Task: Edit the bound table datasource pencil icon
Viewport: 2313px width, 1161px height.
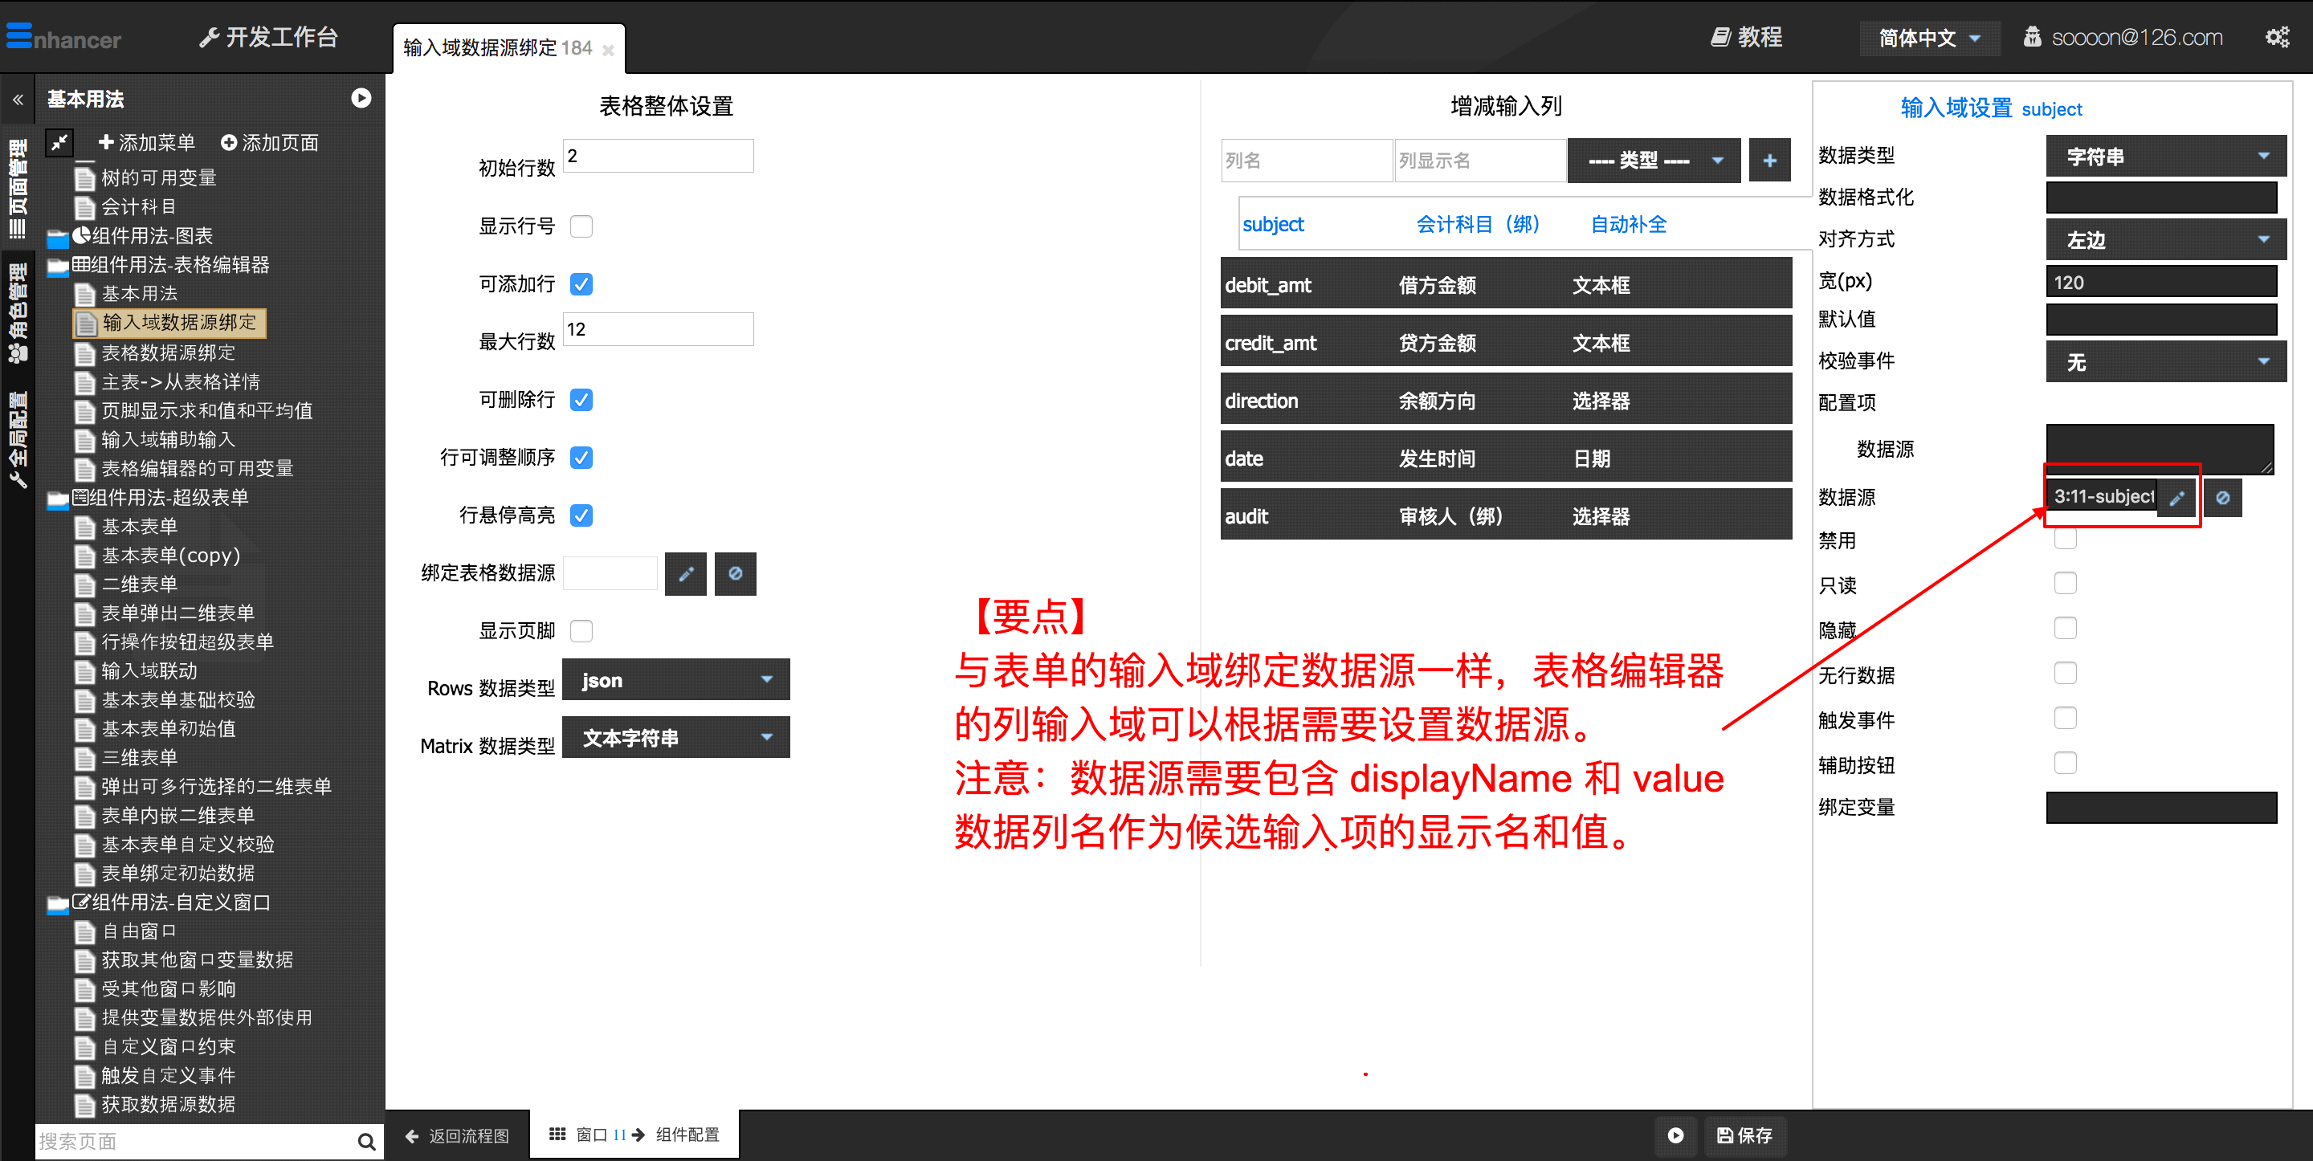Action: (x=685, y=574)
